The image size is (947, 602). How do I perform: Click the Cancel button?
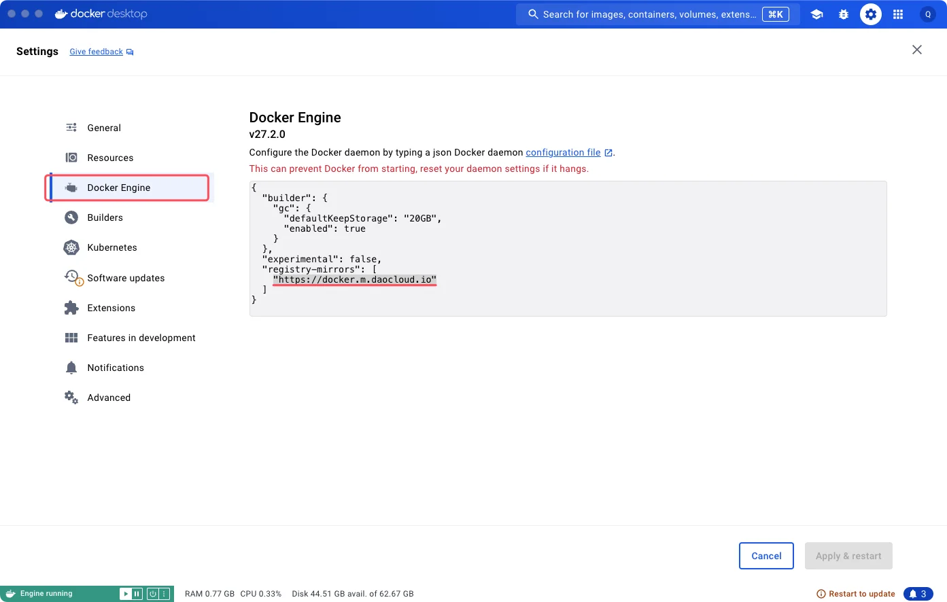click(766, 556)
